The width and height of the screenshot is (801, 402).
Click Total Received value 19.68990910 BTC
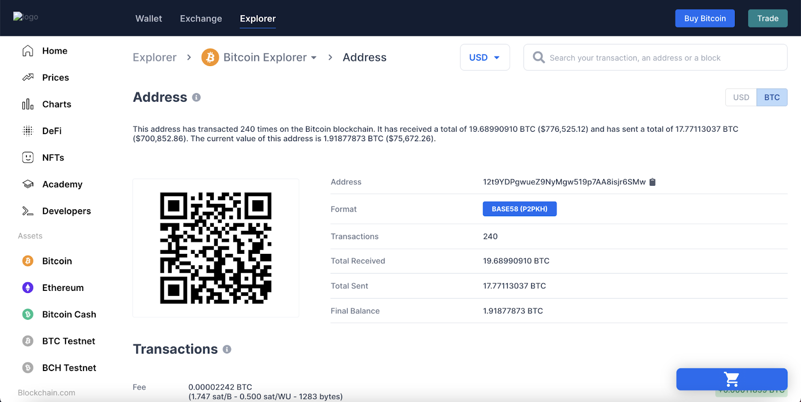pyautogui.click(x=516, y=261)
